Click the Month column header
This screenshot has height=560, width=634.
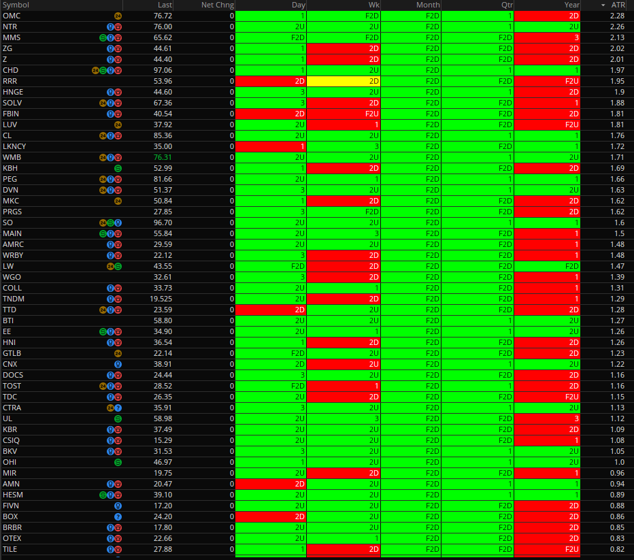(428, 5)
